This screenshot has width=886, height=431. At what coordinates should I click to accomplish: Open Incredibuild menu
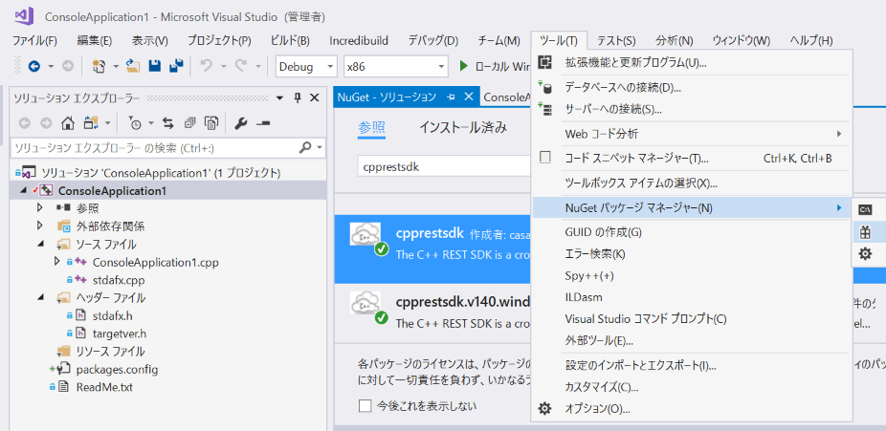coord(359,41)
